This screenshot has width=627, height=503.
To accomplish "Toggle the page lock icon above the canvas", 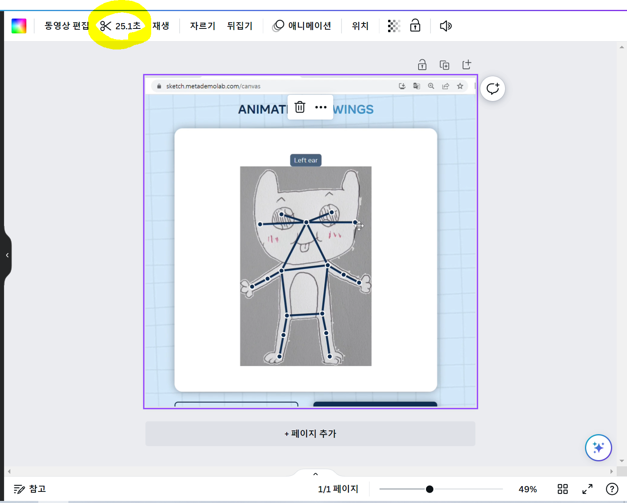I will 422,64.
